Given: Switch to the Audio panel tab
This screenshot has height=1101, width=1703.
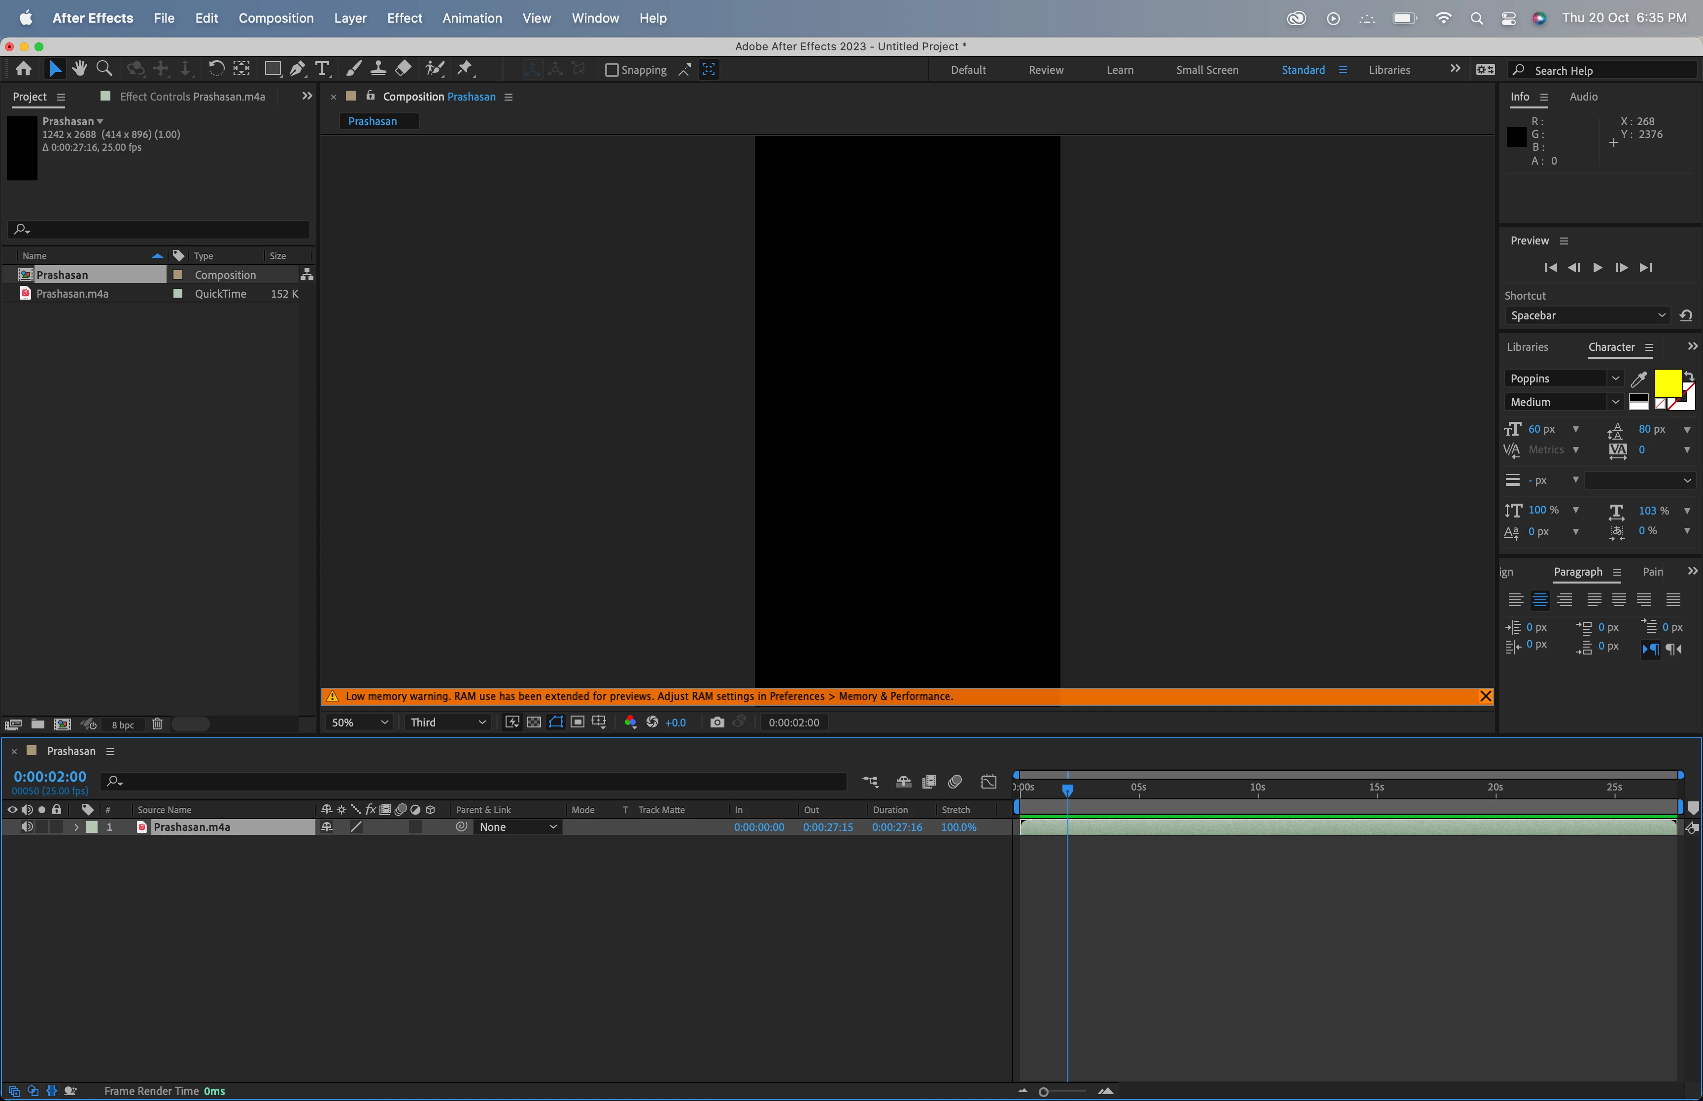Looking at the screenshot, I should 1583,97.
